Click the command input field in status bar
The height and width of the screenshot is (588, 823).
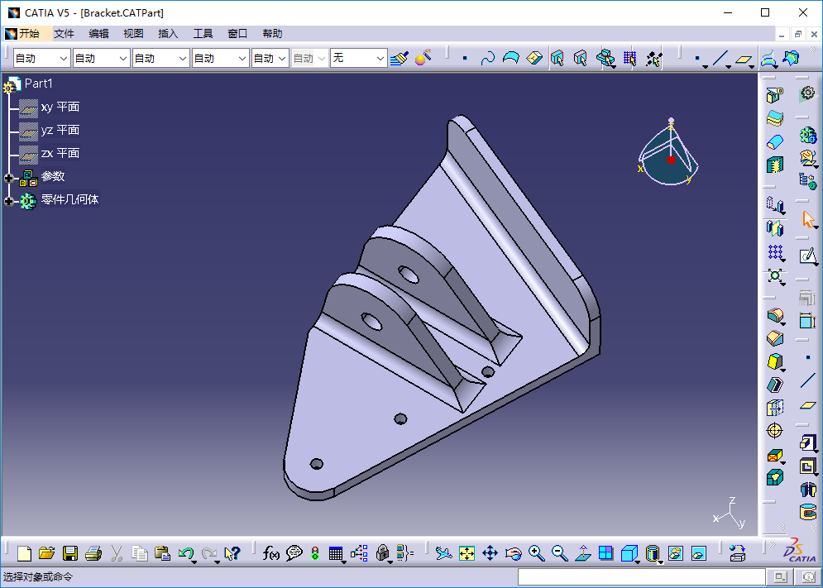641,576
